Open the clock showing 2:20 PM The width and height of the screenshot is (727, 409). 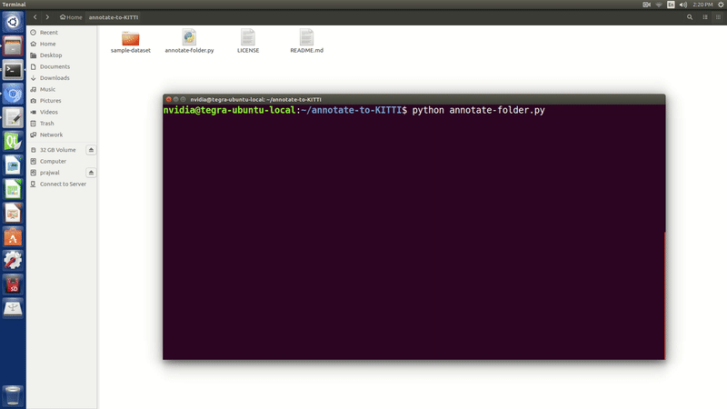pos(702,5)
